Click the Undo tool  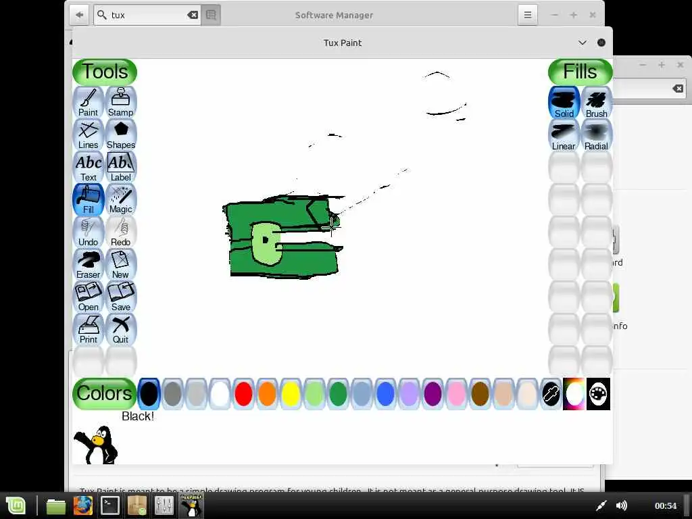pos(89,232)
